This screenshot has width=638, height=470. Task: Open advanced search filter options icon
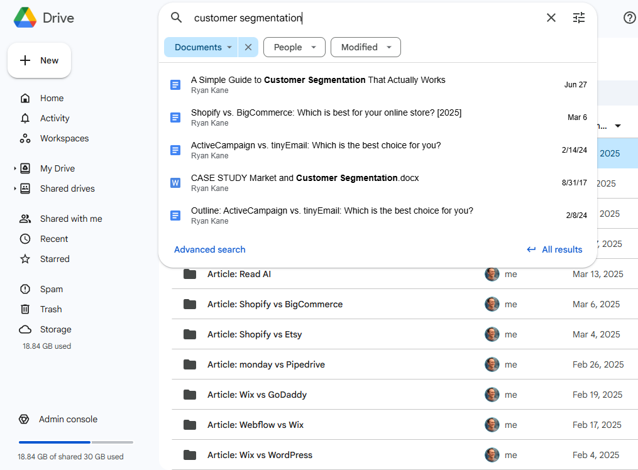click(578, 18)
